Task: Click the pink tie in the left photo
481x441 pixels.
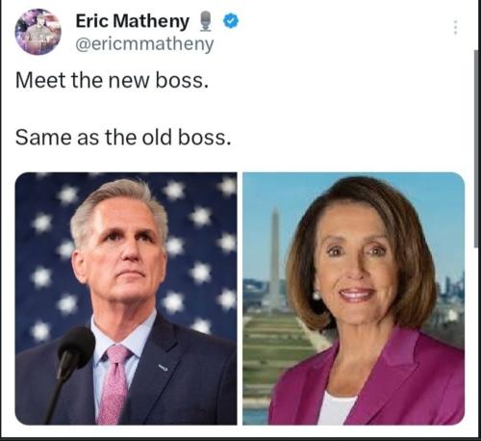Action: pyautogui.click(x=114, y=383)
